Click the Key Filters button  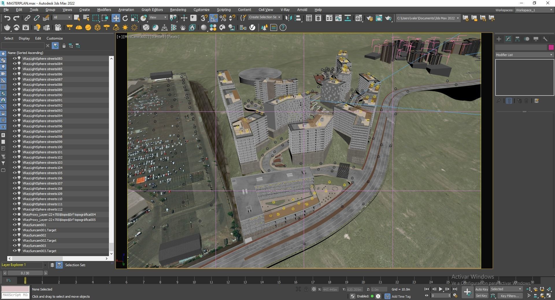510,296
